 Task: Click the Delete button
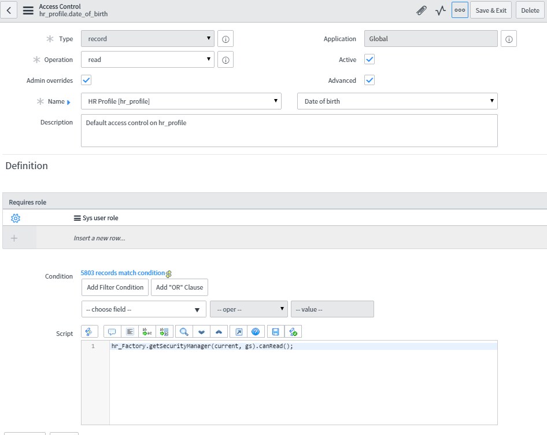[x=530, y=10]
